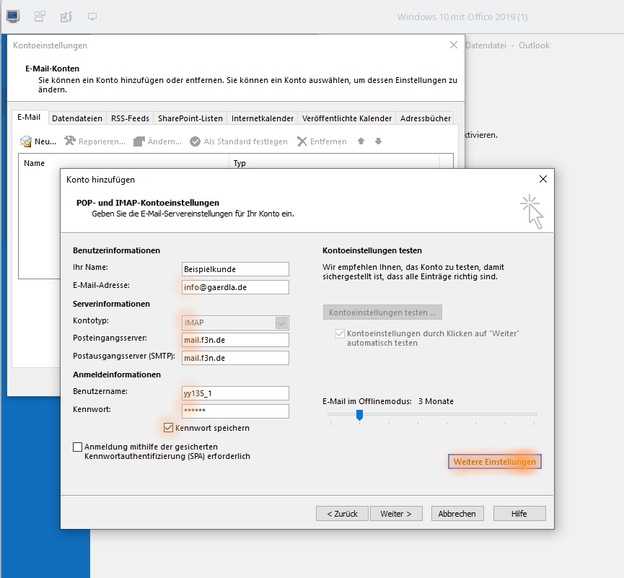Click the Entfernen X icon

[302, 141]
